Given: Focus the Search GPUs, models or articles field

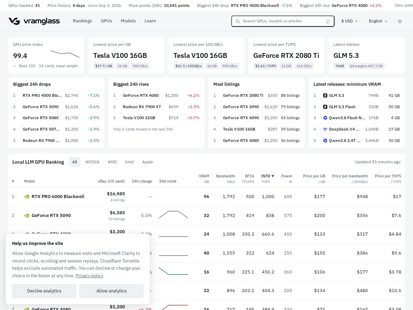Looking at the screenshot, I should [283, 21].
